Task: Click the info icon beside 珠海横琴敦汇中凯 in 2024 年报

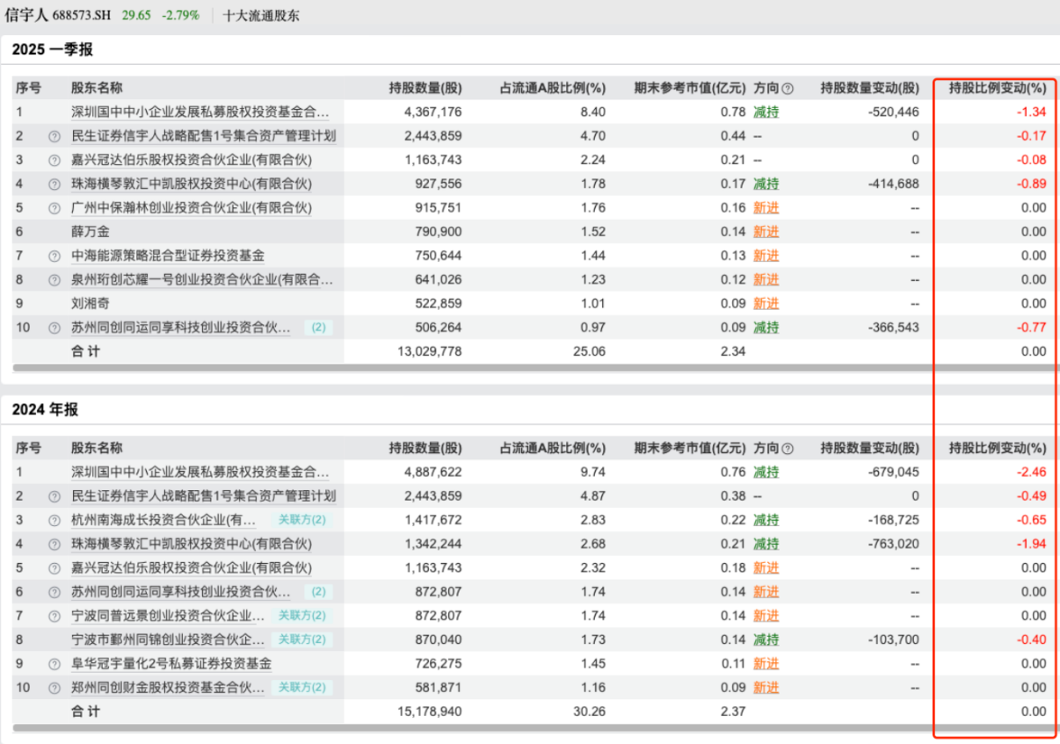Action: pyautogui.click(x=54, y=544)
